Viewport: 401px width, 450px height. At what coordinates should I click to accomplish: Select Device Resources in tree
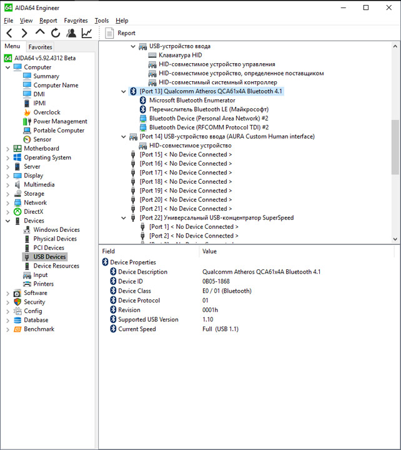[x=56, y=266]
